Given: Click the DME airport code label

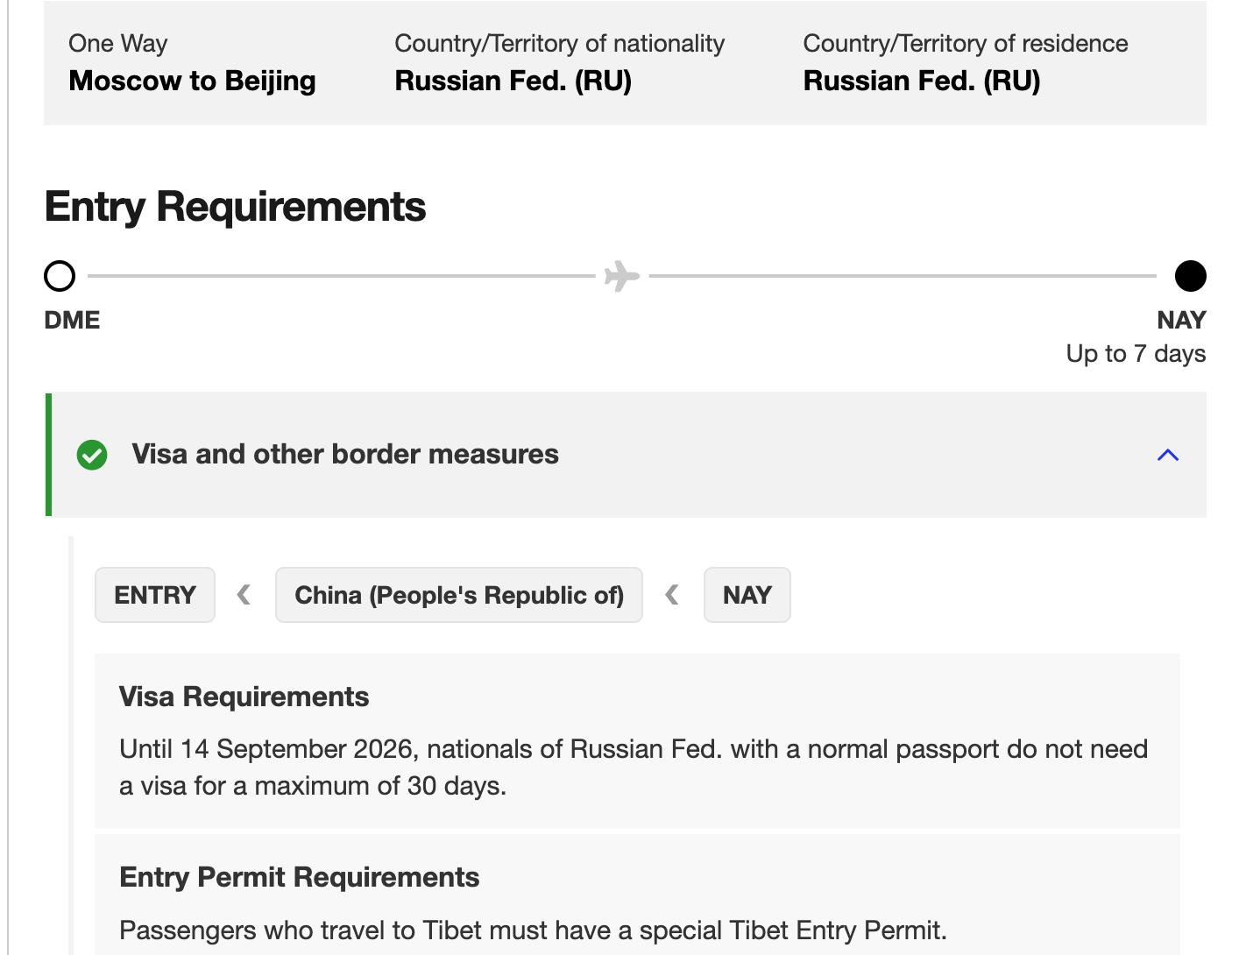Looking at the screenshot, I should 72,321.
